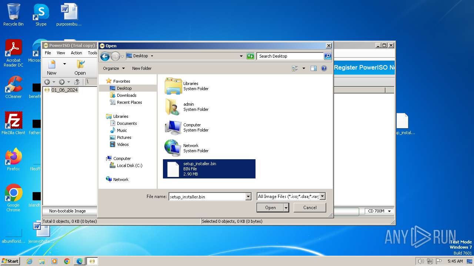Click the File name text field

207,197
